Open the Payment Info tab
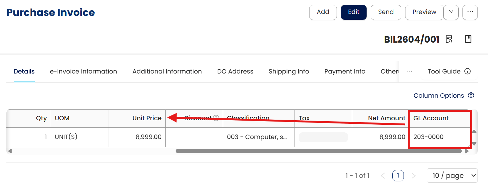 (x=345, y=71)
